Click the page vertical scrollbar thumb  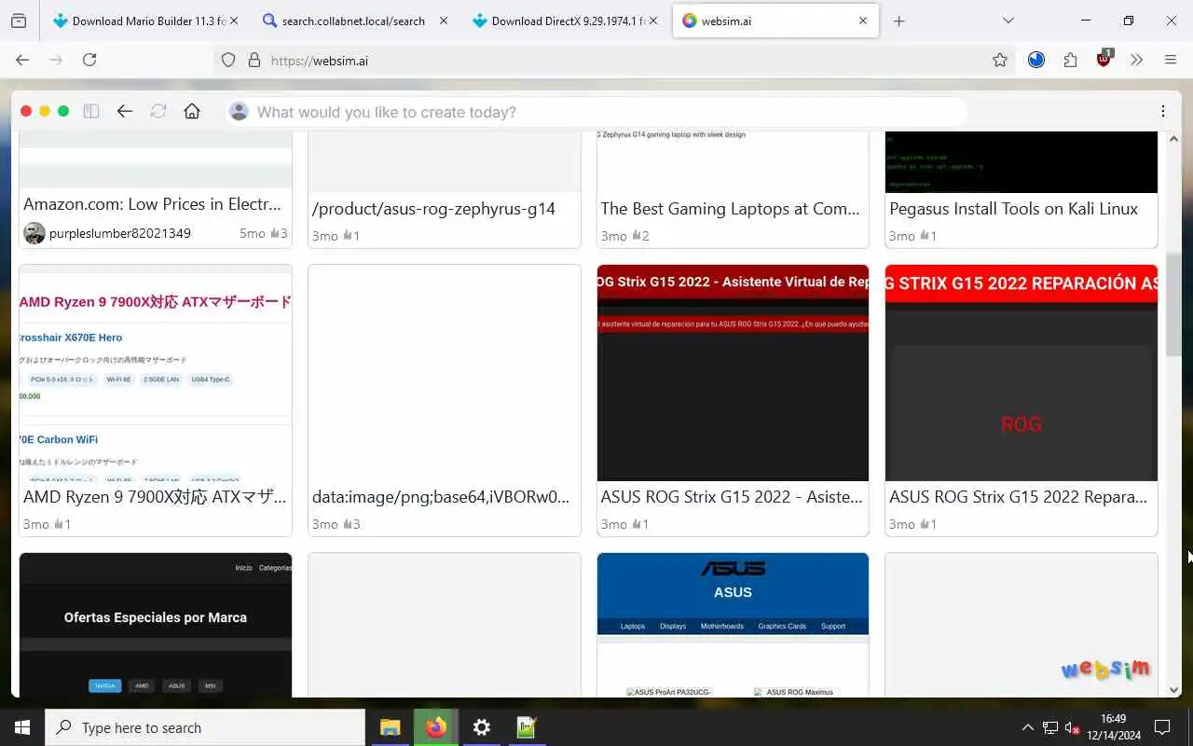tap(1173, 304)
